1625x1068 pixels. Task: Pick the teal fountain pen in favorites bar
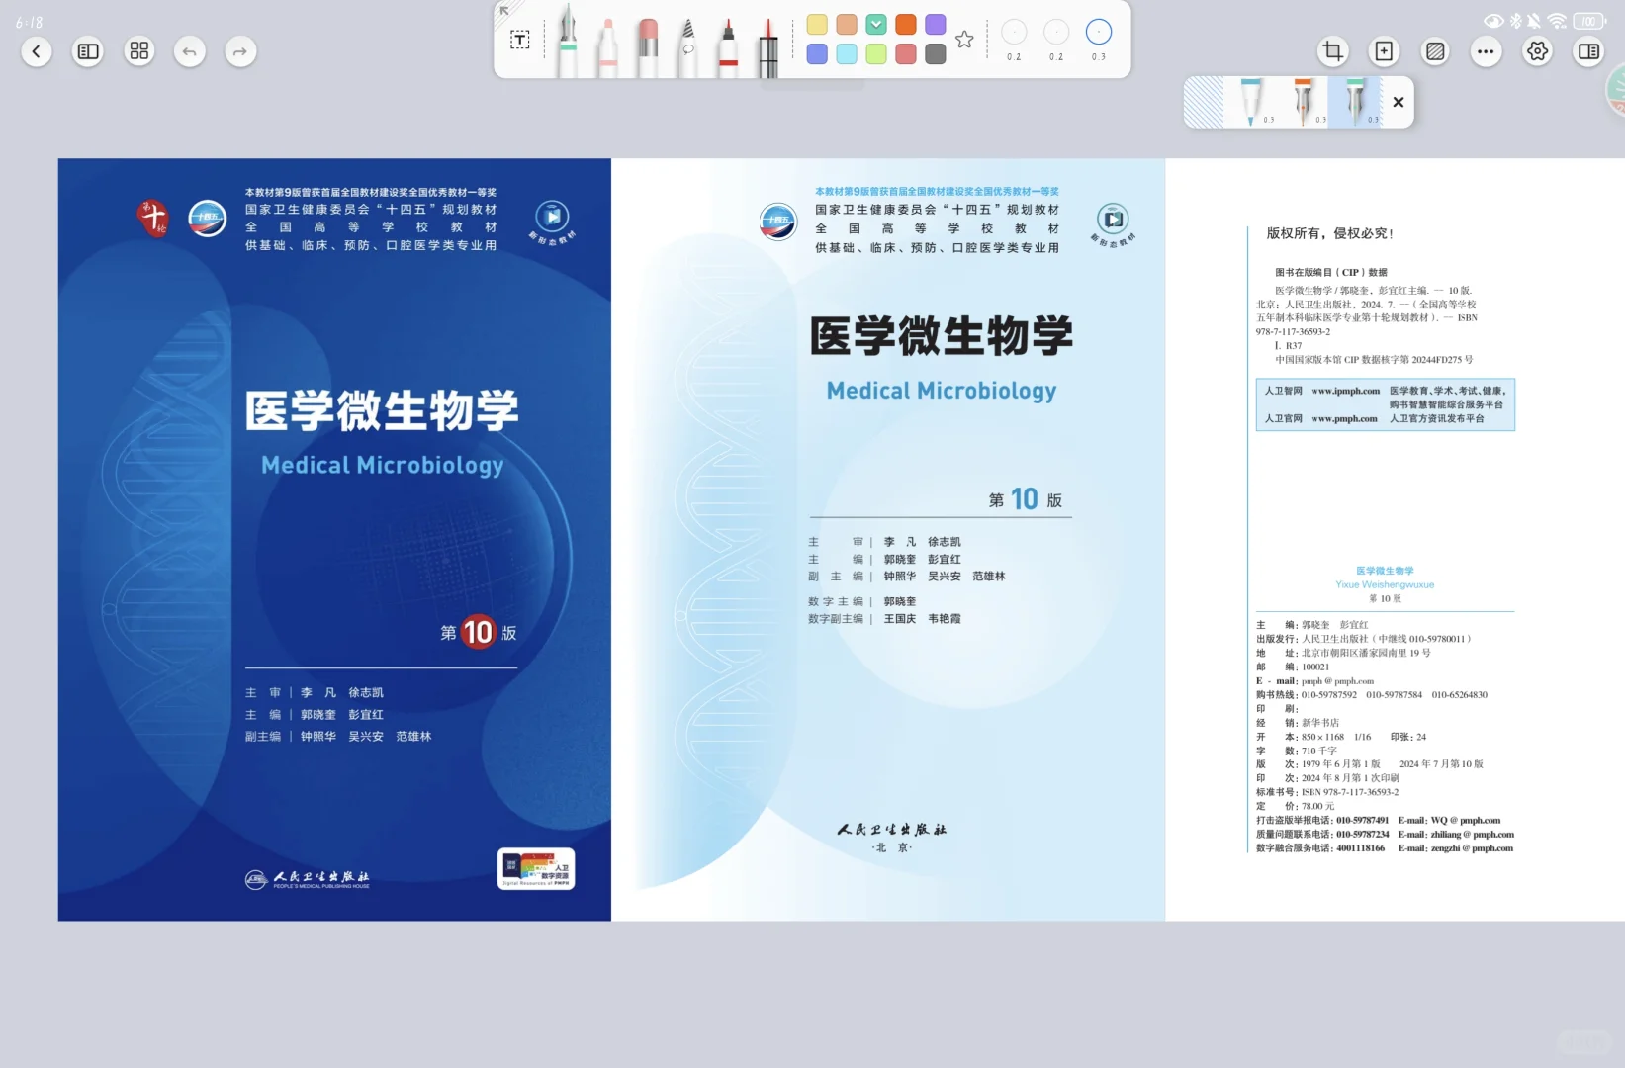(x=1354, y=101)
